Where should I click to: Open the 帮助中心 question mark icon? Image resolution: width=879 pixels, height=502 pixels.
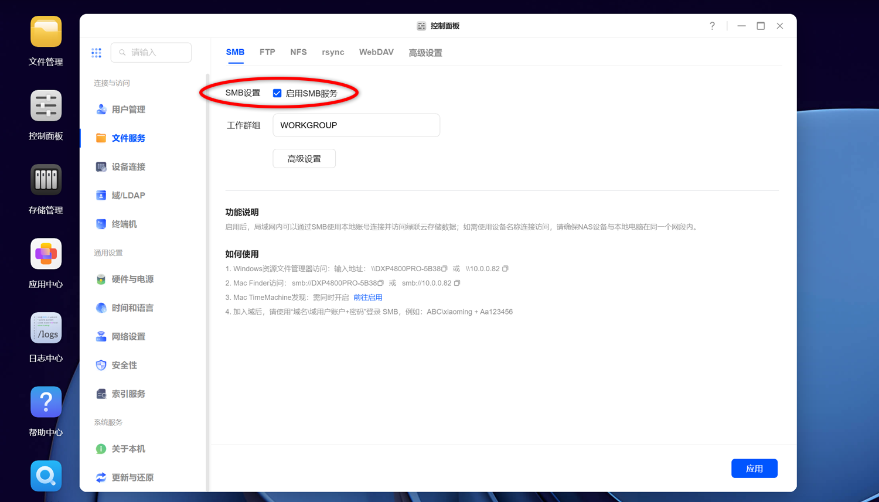point(46,402)
